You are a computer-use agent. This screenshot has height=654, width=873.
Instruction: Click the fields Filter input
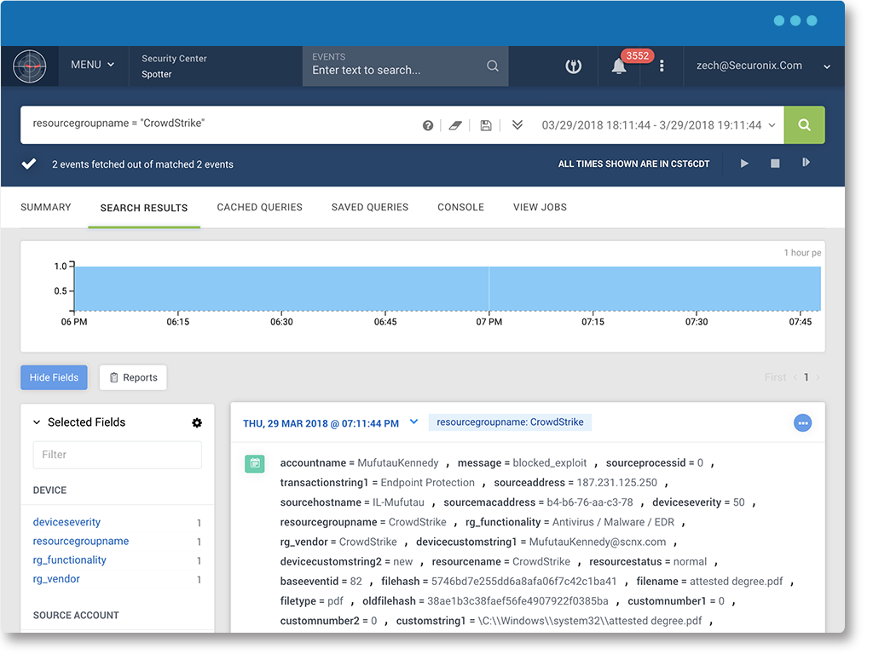point(117,455)
